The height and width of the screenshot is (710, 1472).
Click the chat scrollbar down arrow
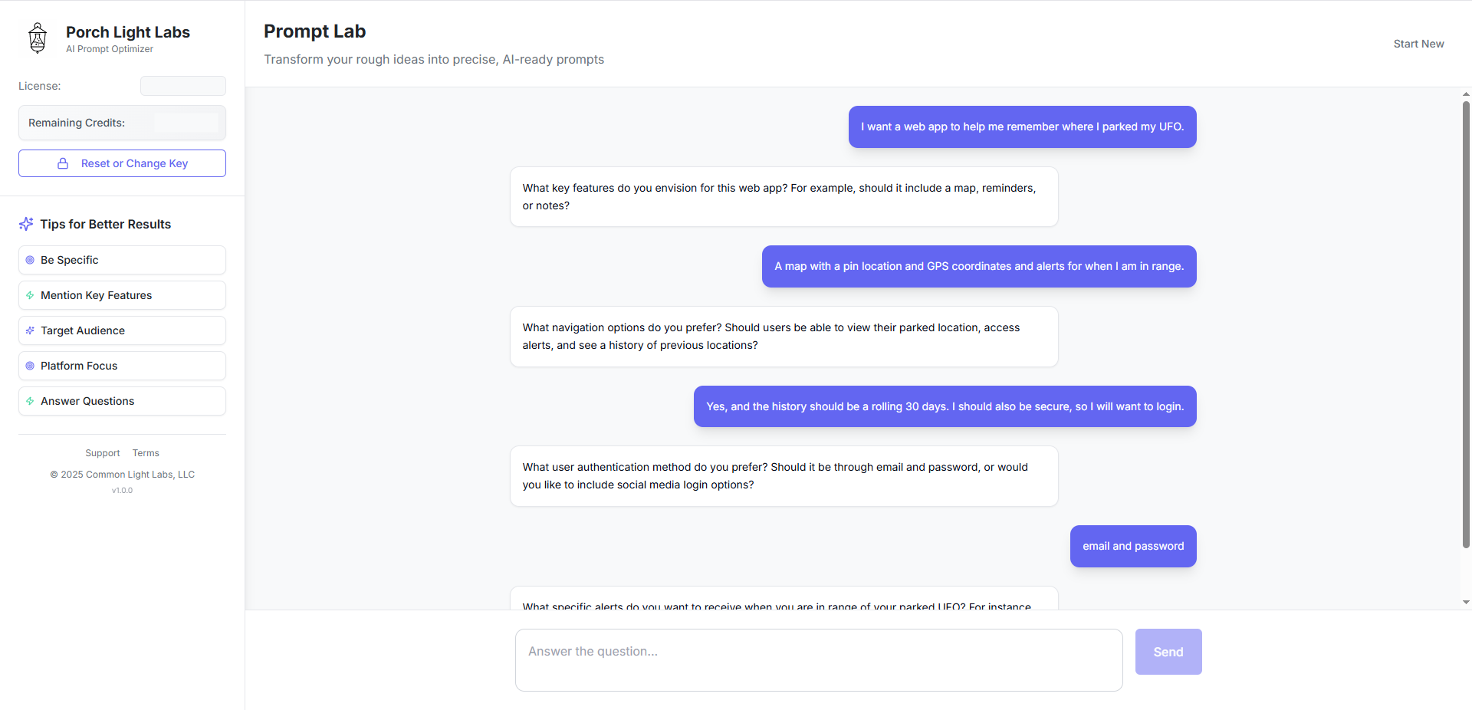coord(1466,603)
